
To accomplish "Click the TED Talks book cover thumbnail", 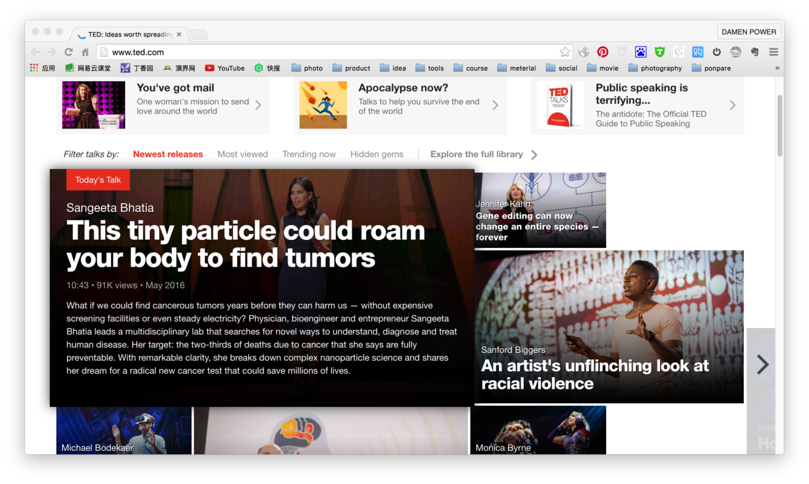I will pyautogui.click(x=560, y=105).
